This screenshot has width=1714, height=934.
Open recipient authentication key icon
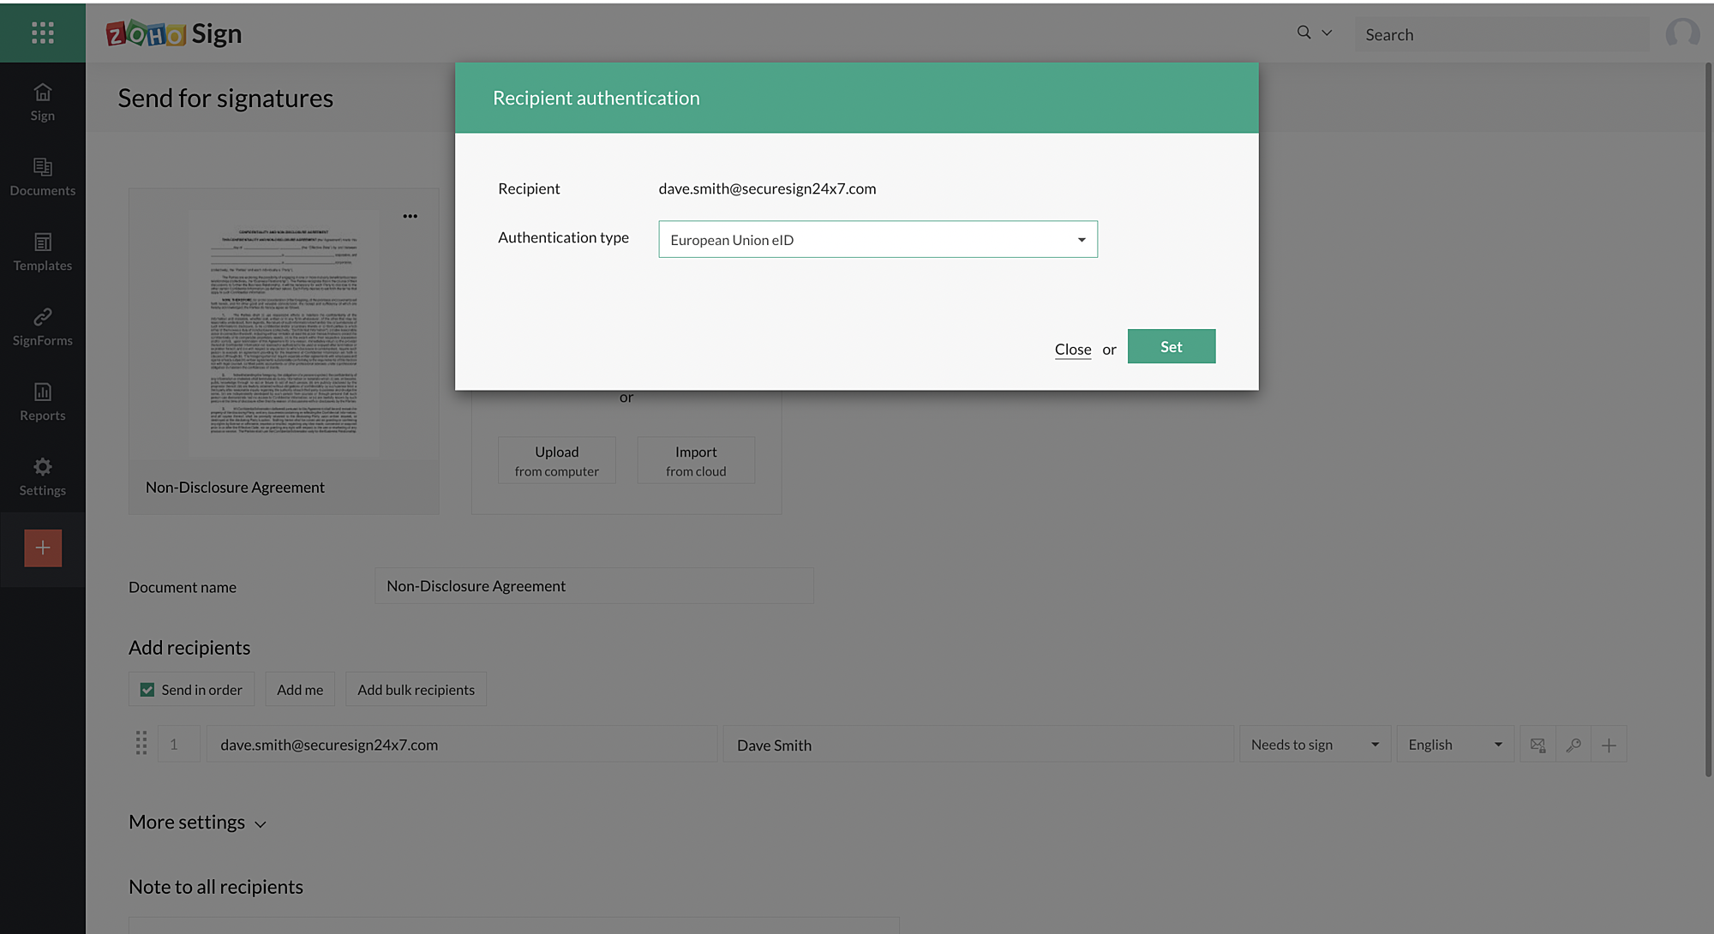pos(1573,745)
